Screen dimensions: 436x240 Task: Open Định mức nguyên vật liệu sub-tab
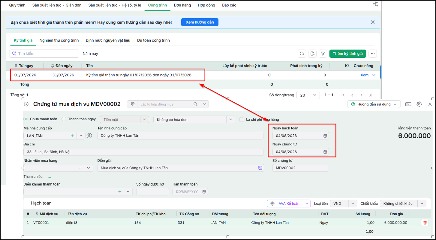tap(108, 40)
